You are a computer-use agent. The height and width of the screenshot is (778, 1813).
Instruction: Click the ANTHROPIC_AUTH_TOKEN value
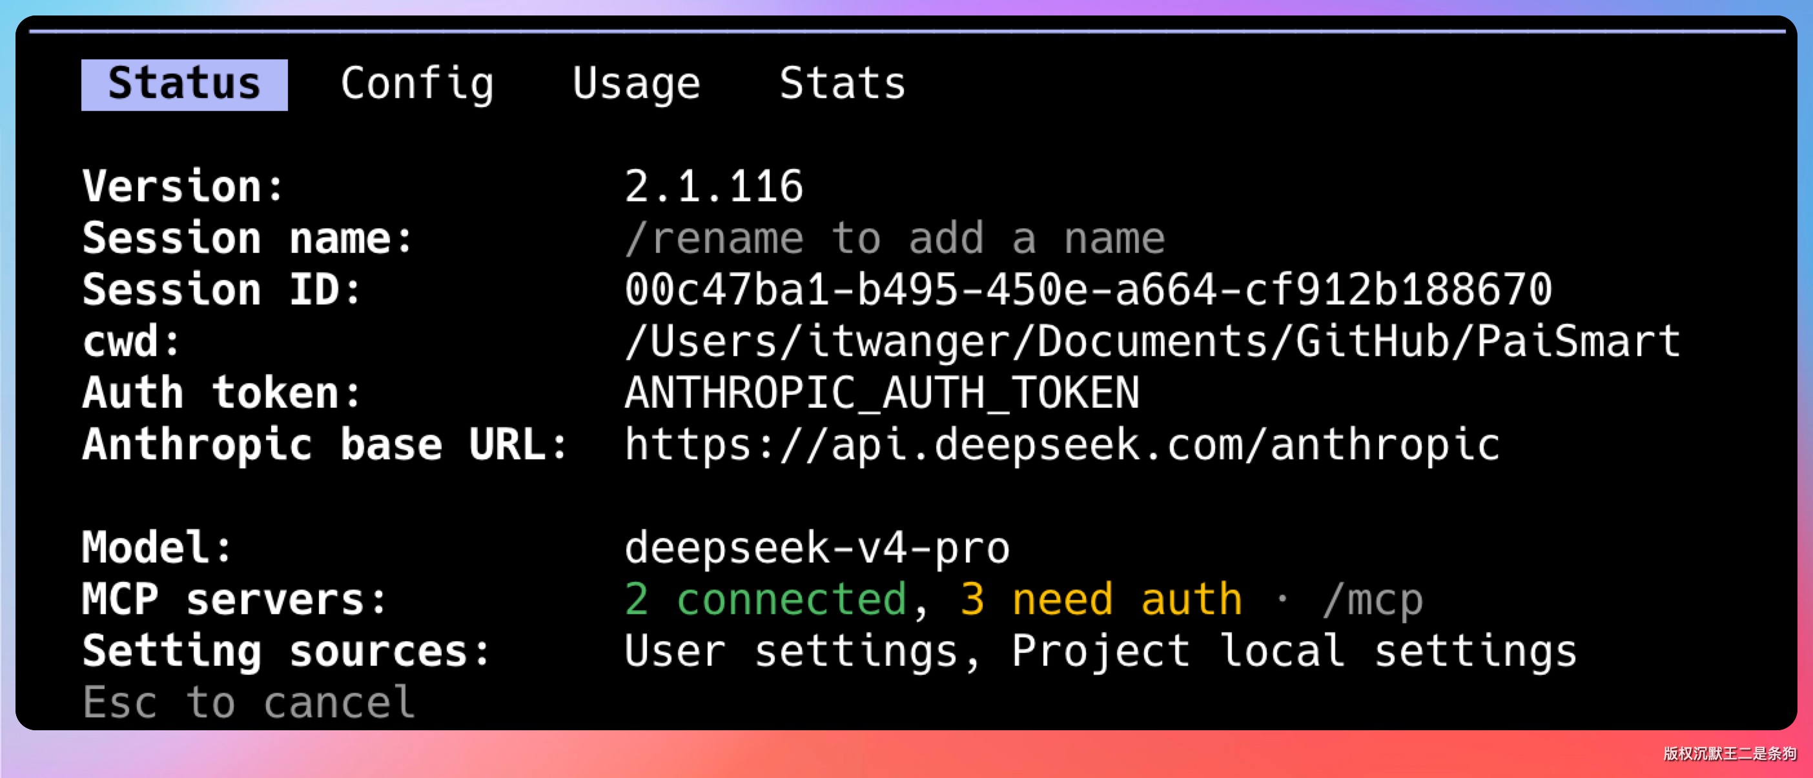[881, 394]
